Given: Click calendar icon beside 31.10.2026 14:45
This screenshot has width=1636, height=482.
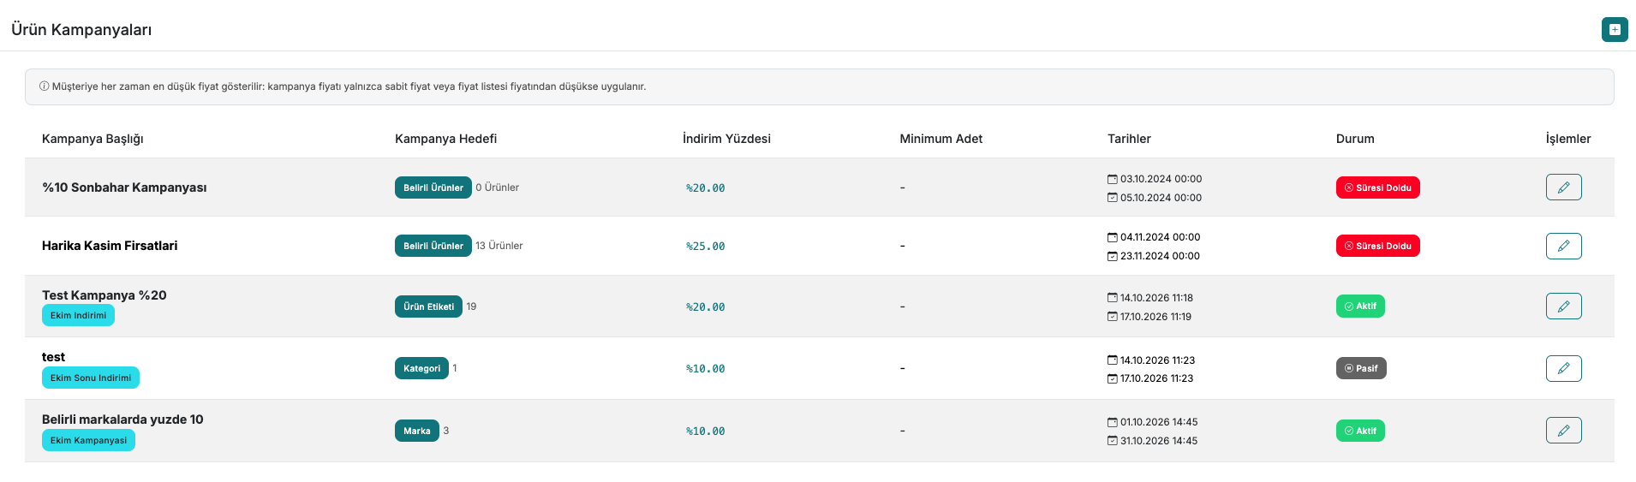Looking at the screenshot, I should point(1112,441).
